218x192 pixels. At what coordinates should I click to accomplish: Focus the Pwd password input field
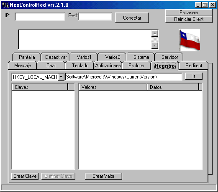[95, 17]
